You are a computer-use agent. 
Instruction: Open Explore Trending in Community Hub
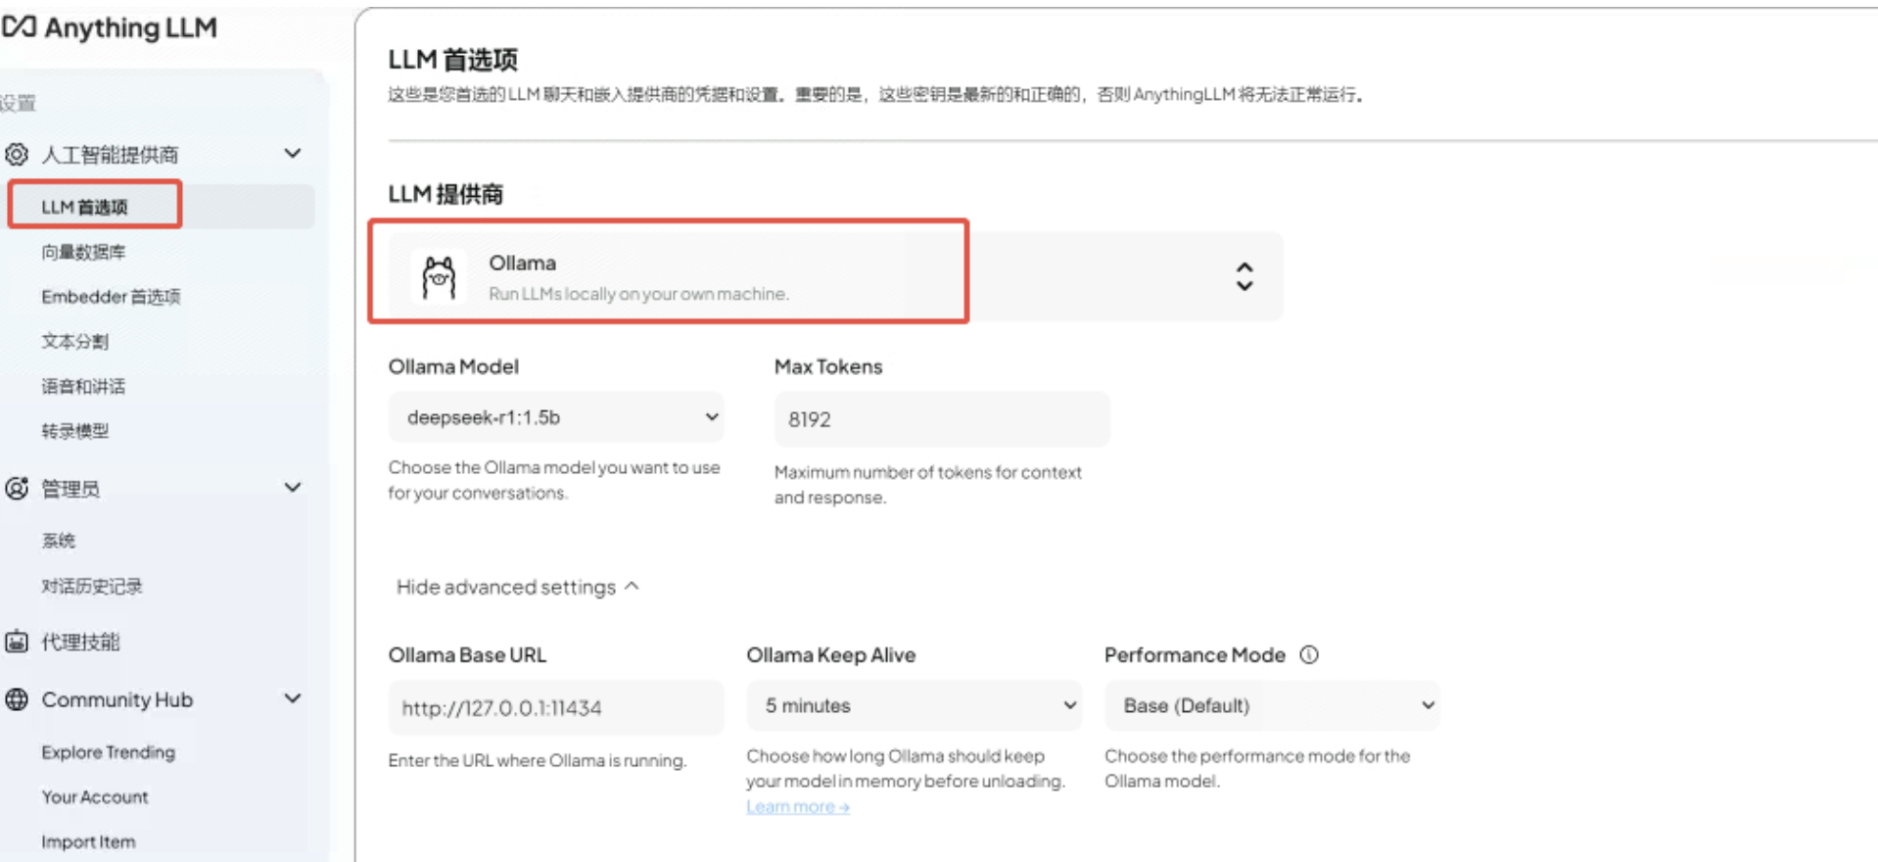coord(108,752)
